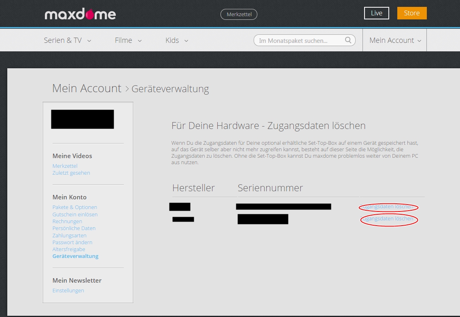Click the Seriennummer column header
The height and width of the screenshot is (317, 460).
[x=270, y=188]
